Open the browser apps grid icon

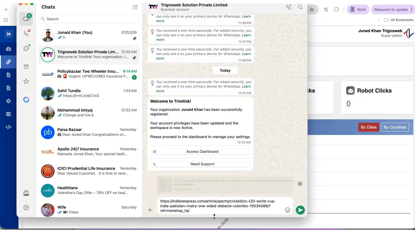6,20
